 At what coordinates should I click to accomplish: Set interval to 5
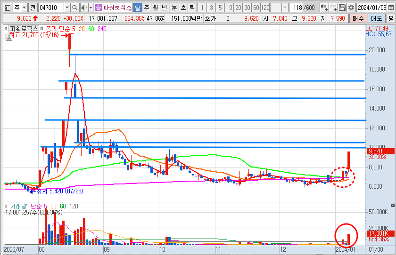click(x=220, y=8)
